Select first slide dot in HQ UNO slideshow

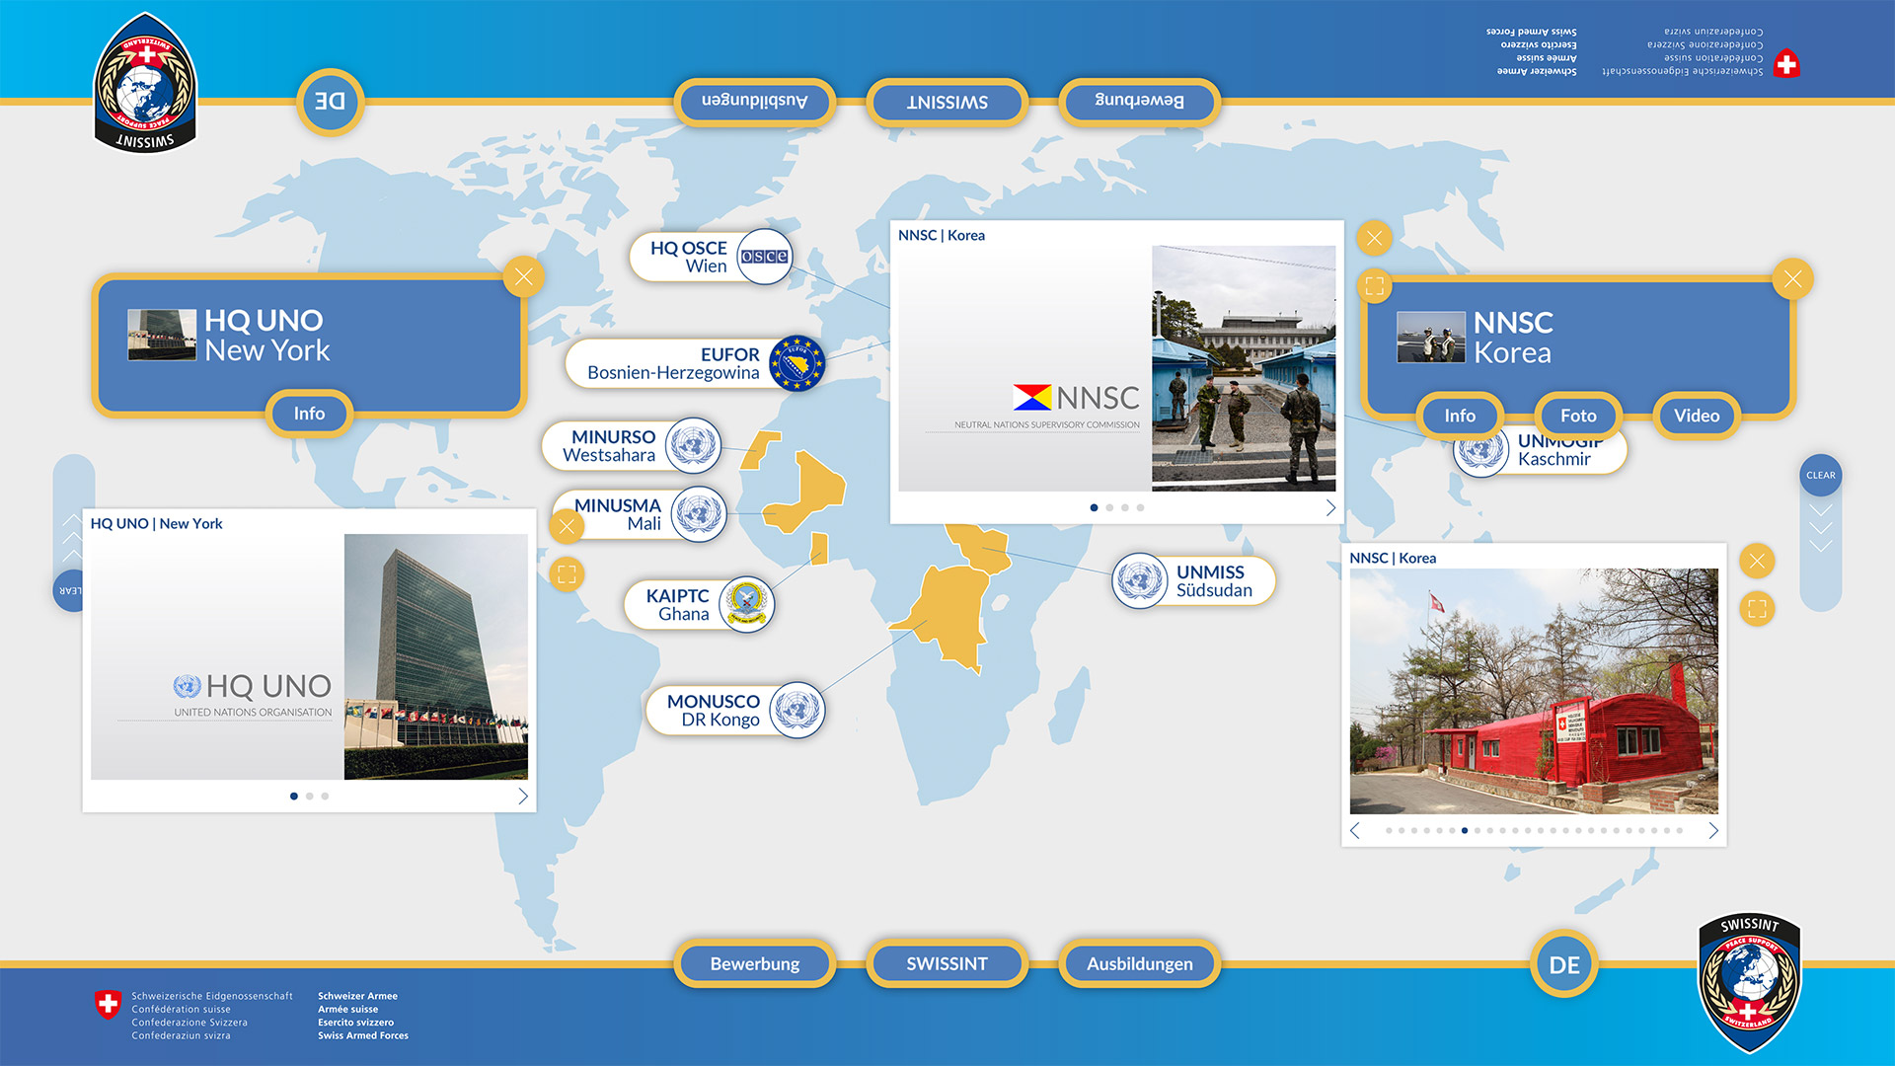[294, 796]
